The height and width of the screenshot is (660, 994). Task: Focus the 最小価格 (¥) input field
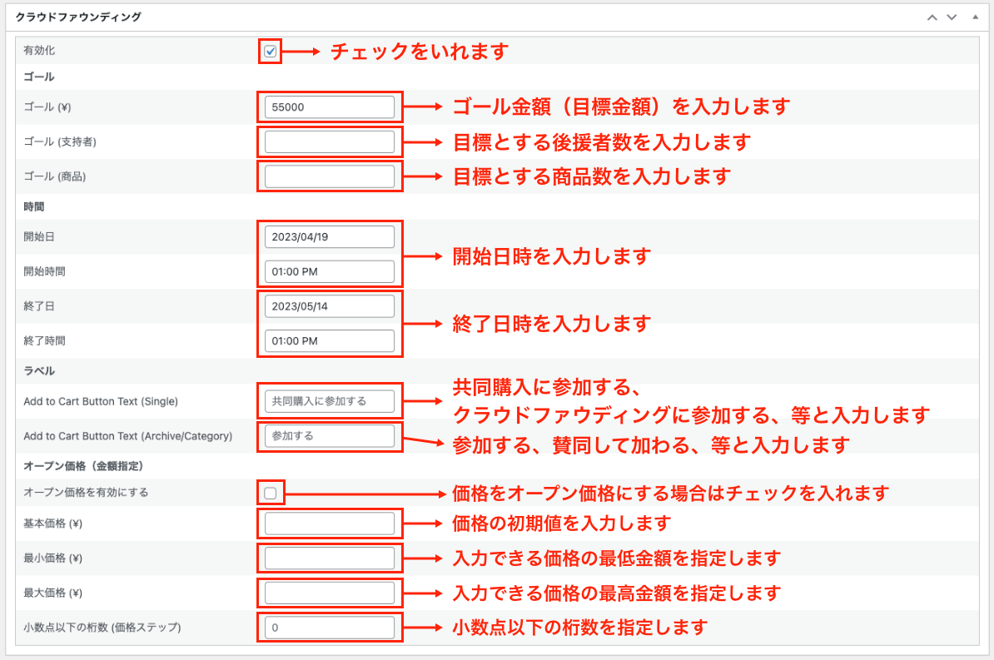(329, 558)
